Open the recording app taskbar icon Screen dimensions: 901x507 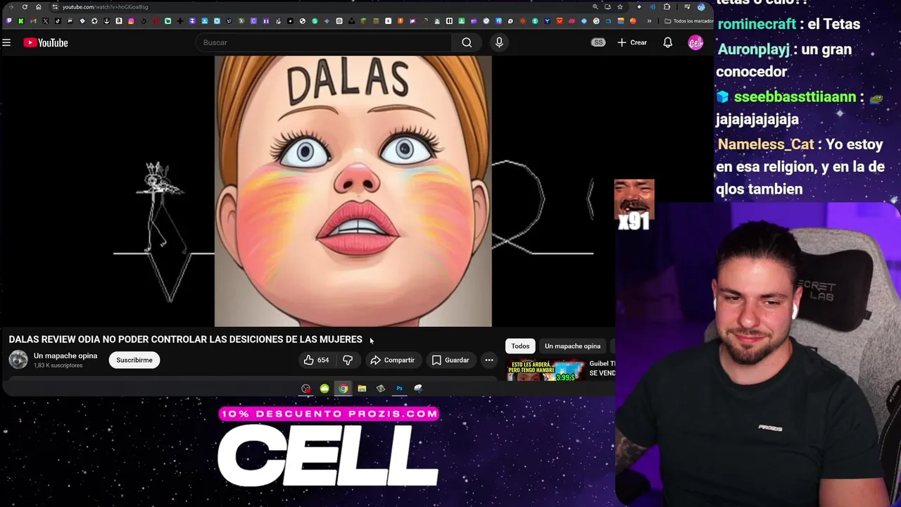pos(305,389)
